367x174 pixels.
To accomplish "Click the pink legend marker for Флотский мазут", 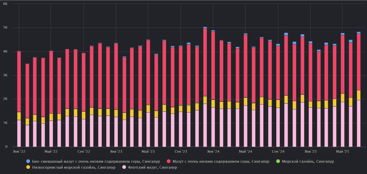I will tap(124, 167).
